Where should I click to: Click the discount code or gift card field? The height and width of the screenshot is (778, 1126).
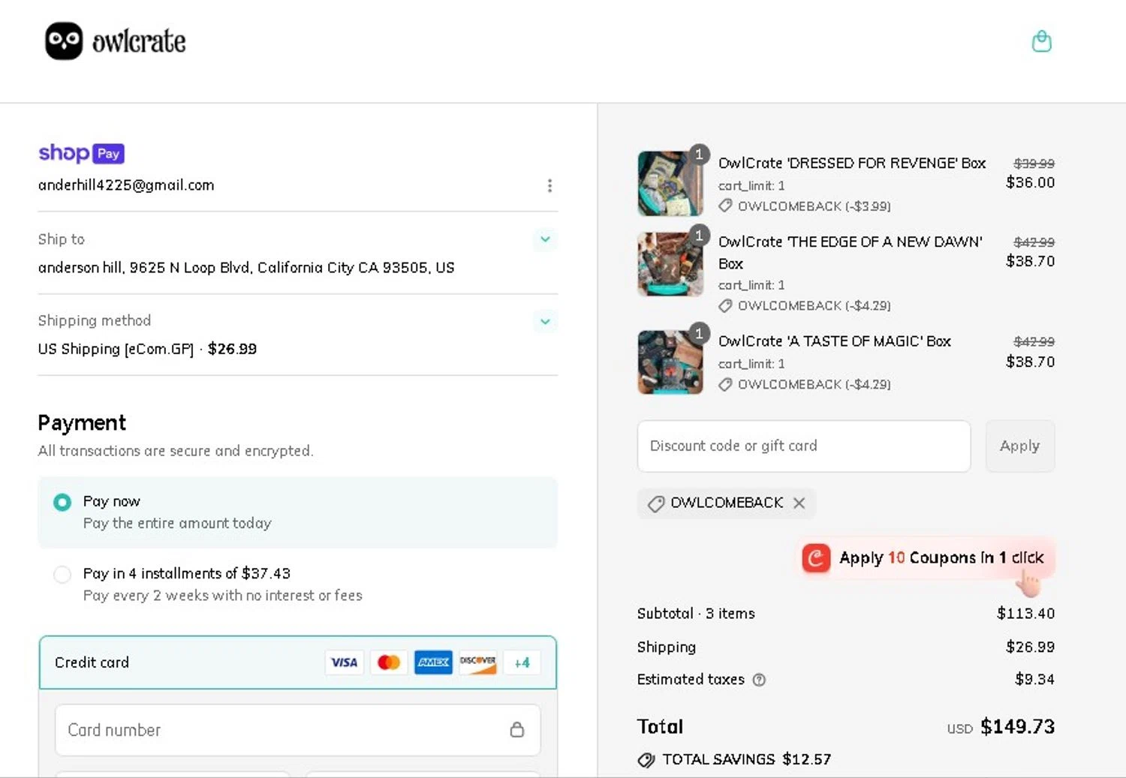click(x=804, y=446)
